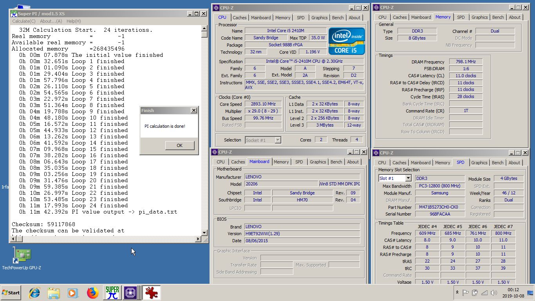This screenshot has height=301, width=535.
Task: Click Max Bandwidth PC3-12800 (800 MHz) field
Action: (440, 186)
